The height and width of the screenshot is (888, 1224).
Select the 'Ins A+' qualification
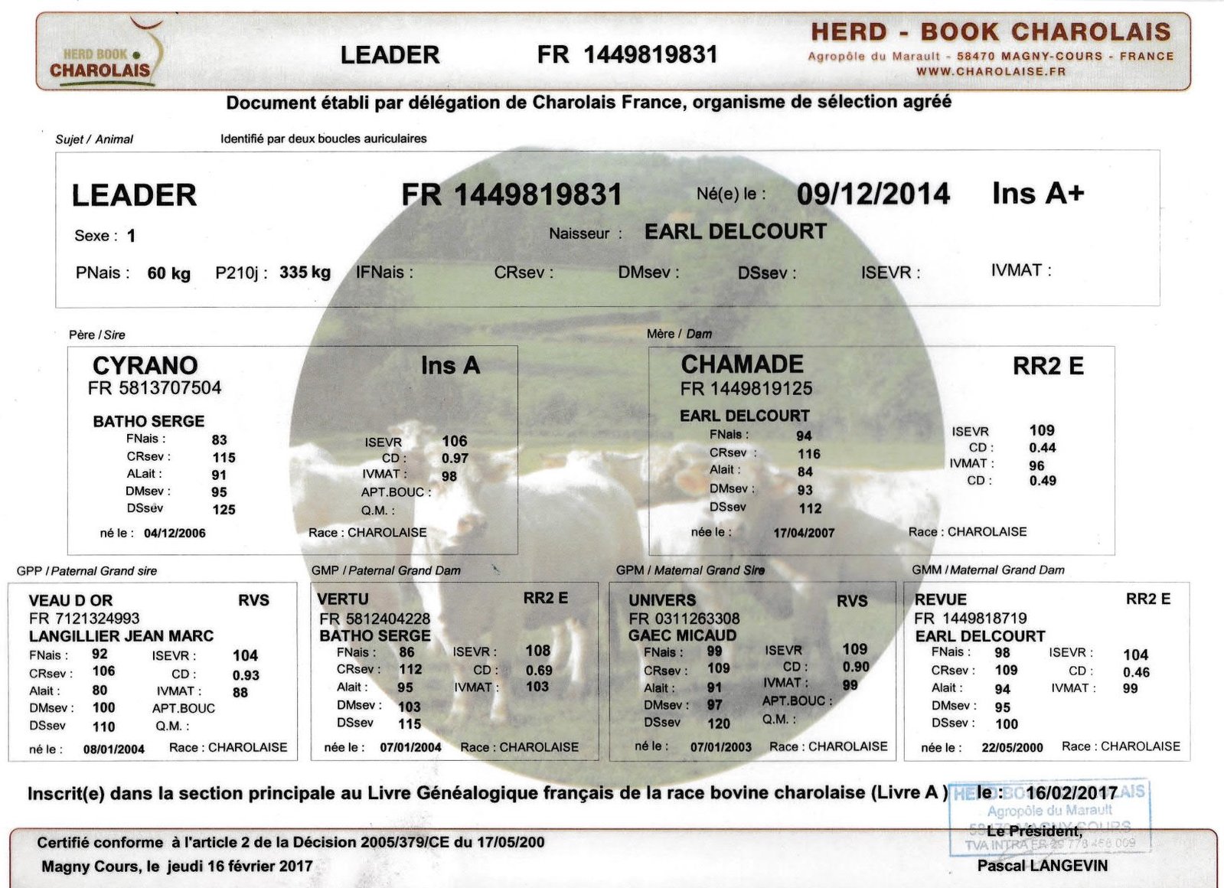coord(1038,193)
